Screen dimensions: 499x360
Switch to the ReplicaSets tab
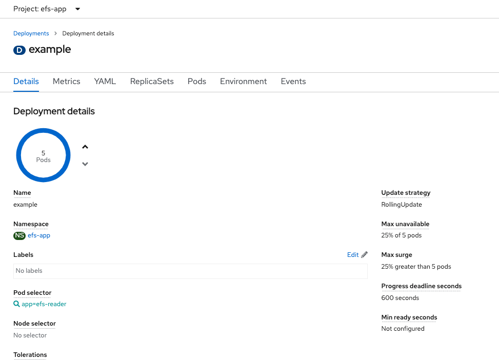coord(152,82)
